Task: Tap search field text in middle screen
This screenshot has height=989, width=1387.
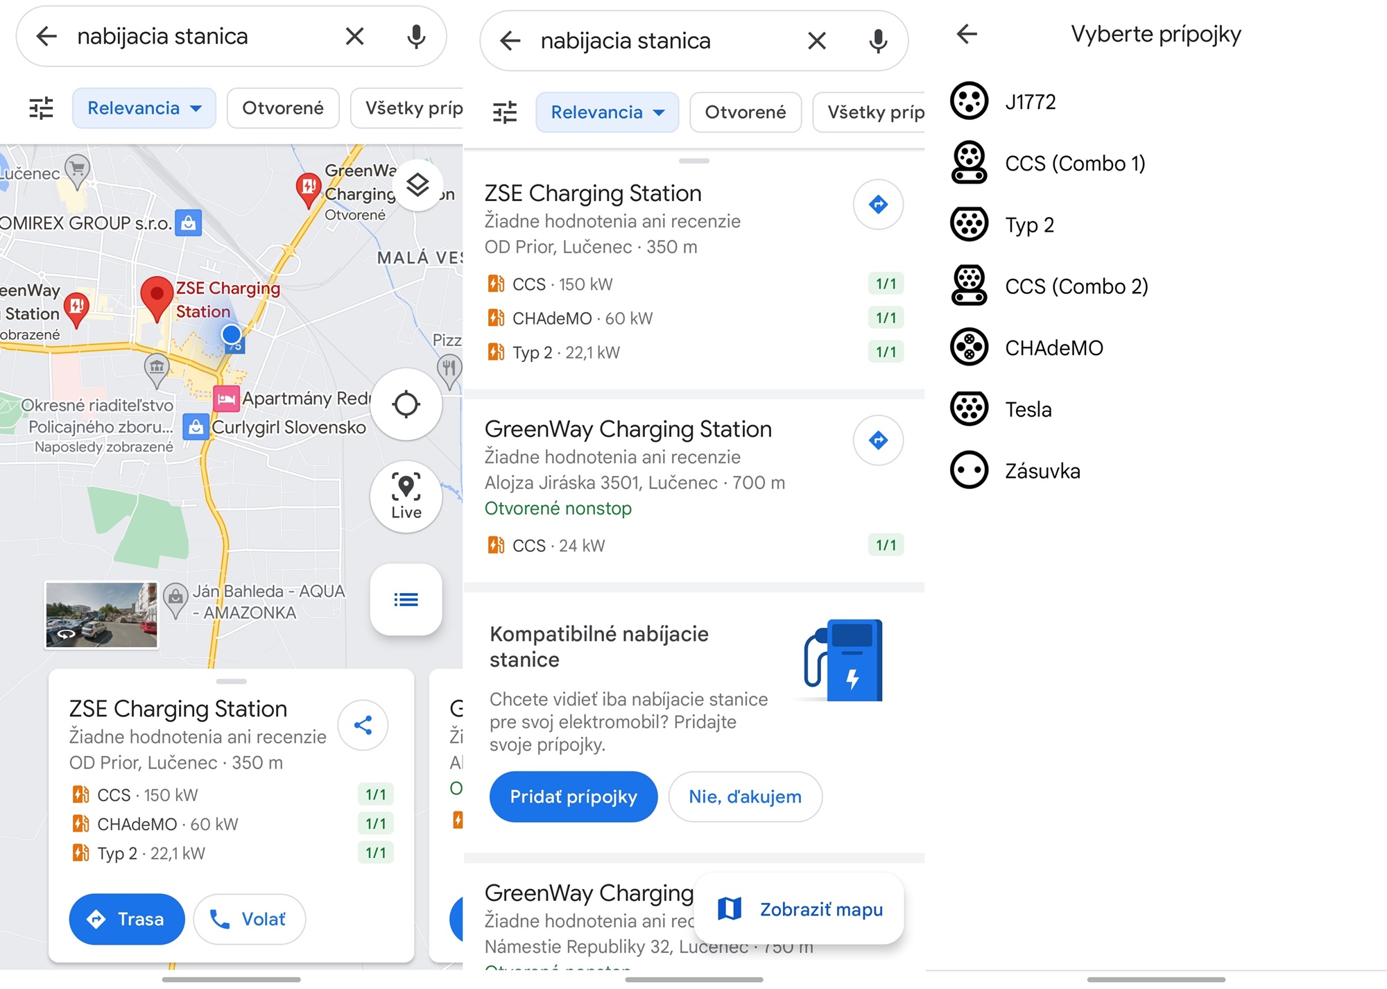Action: click(x=626, y=41)
